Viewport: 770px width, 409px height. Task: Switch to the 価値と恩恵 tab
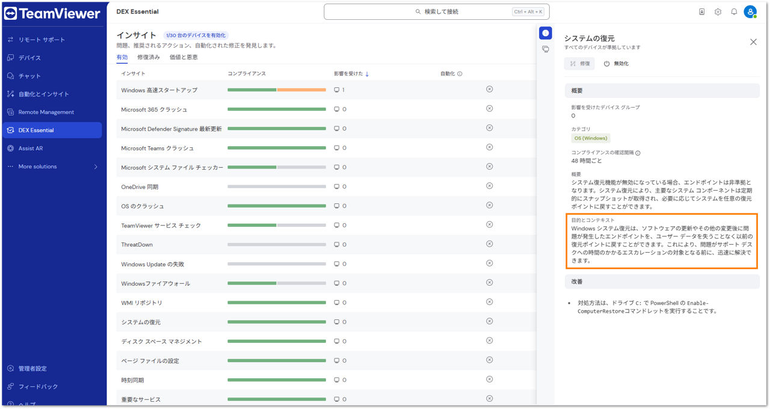[183, 57]
